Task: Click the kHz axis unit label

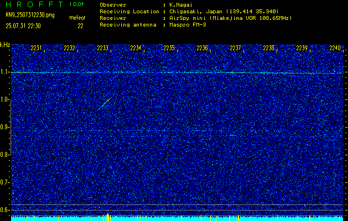Action: [x=5, y=45]
